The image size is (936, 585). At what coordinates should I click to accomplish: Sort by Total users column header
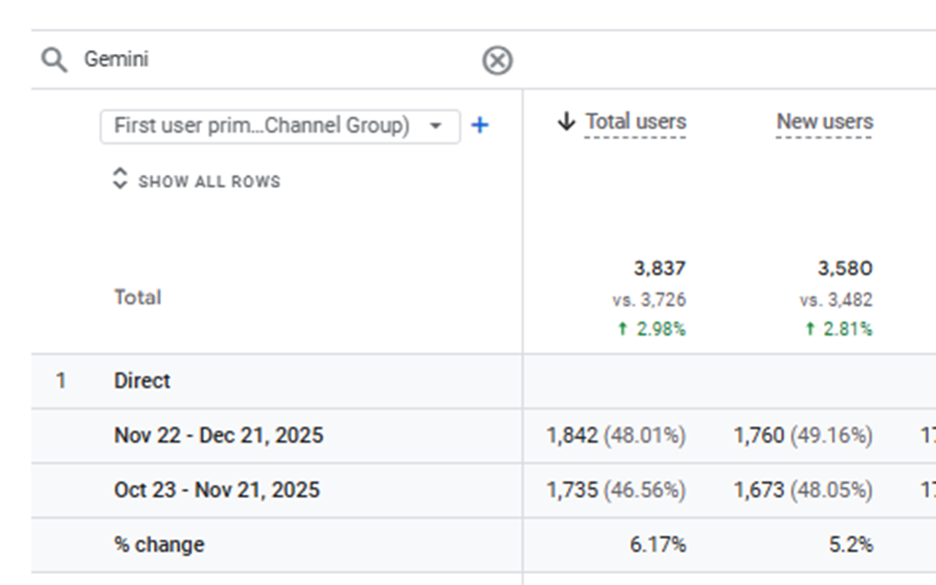click(x=635, y=122)
